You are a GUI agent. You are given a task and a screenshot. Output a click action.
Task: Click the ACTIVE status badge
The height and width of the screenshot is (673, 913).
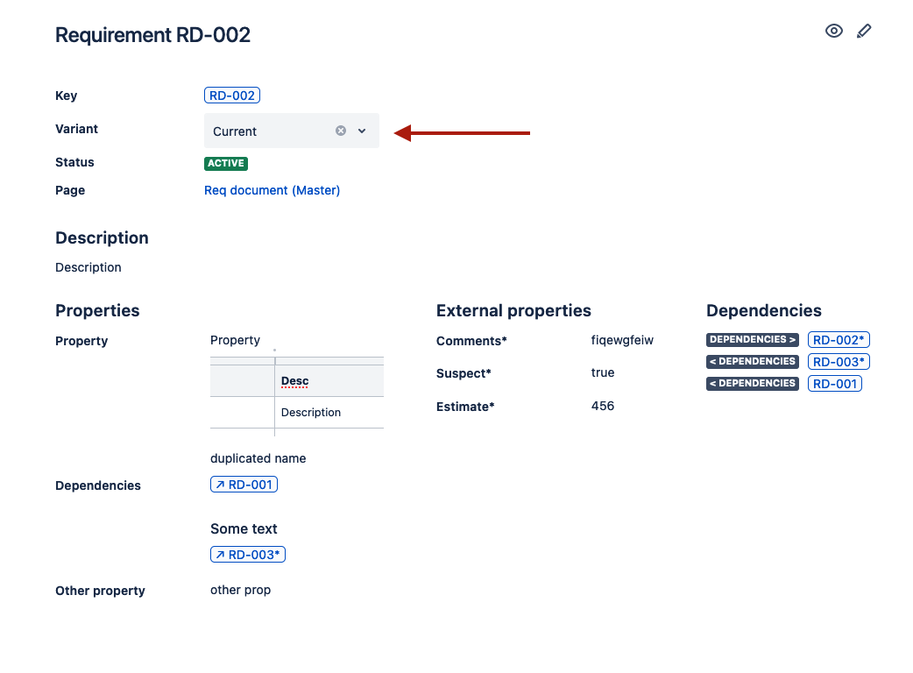225,163
